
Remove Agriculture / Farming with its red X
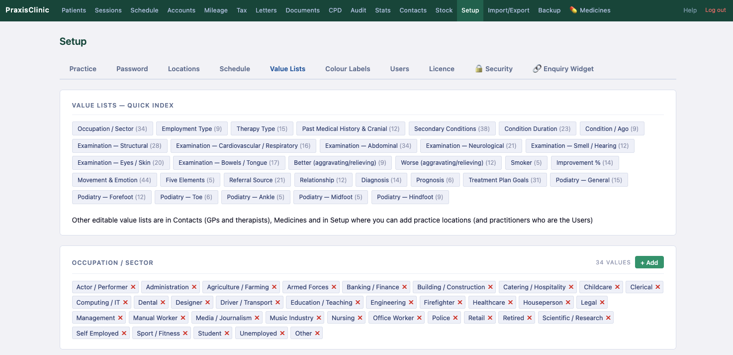click(x=274, y=287)
